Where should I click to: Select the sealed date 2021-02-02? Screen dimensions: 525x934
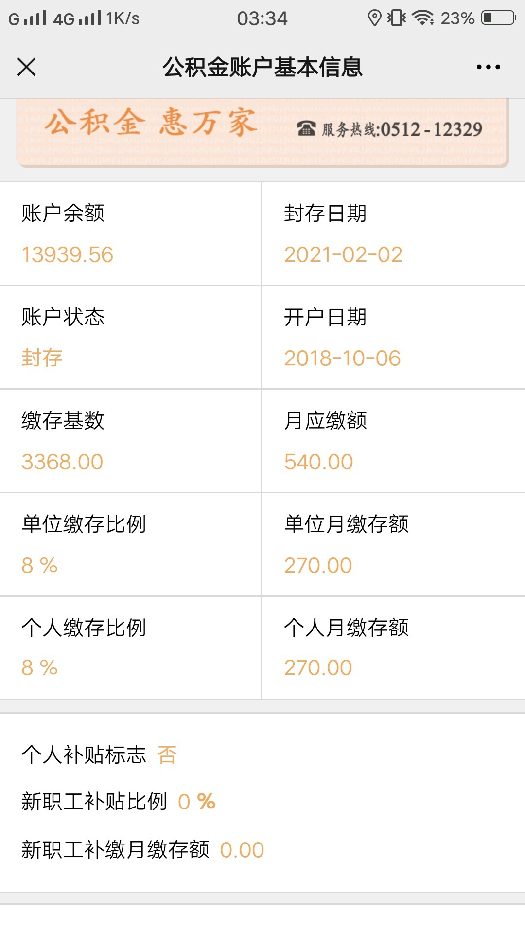coord(343,255)
